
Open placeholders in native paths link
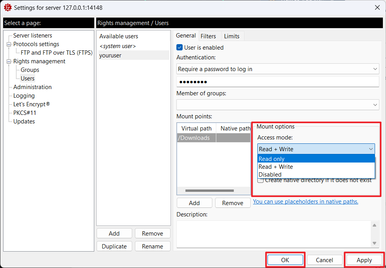(x=305, y=202)
